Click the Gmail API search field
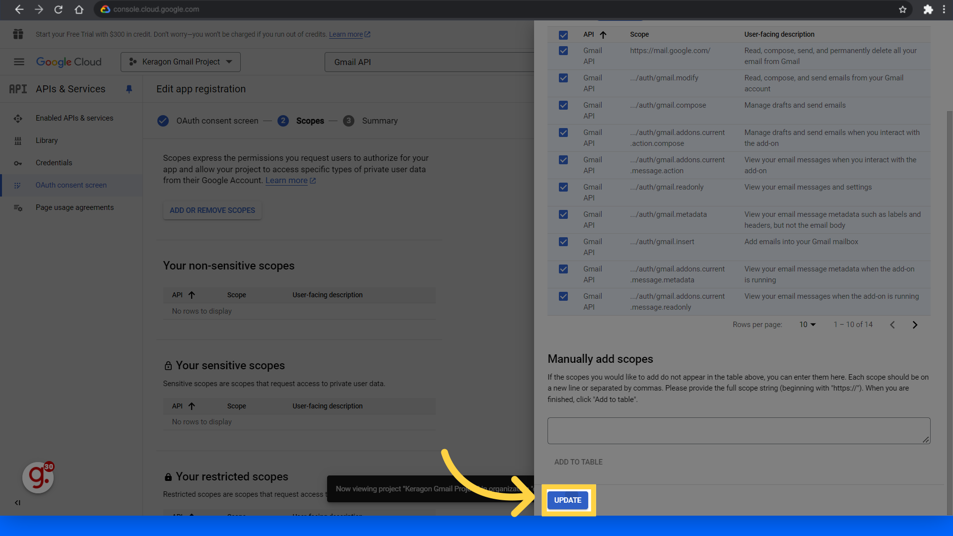The image size is (953, 536). point(429,62)
